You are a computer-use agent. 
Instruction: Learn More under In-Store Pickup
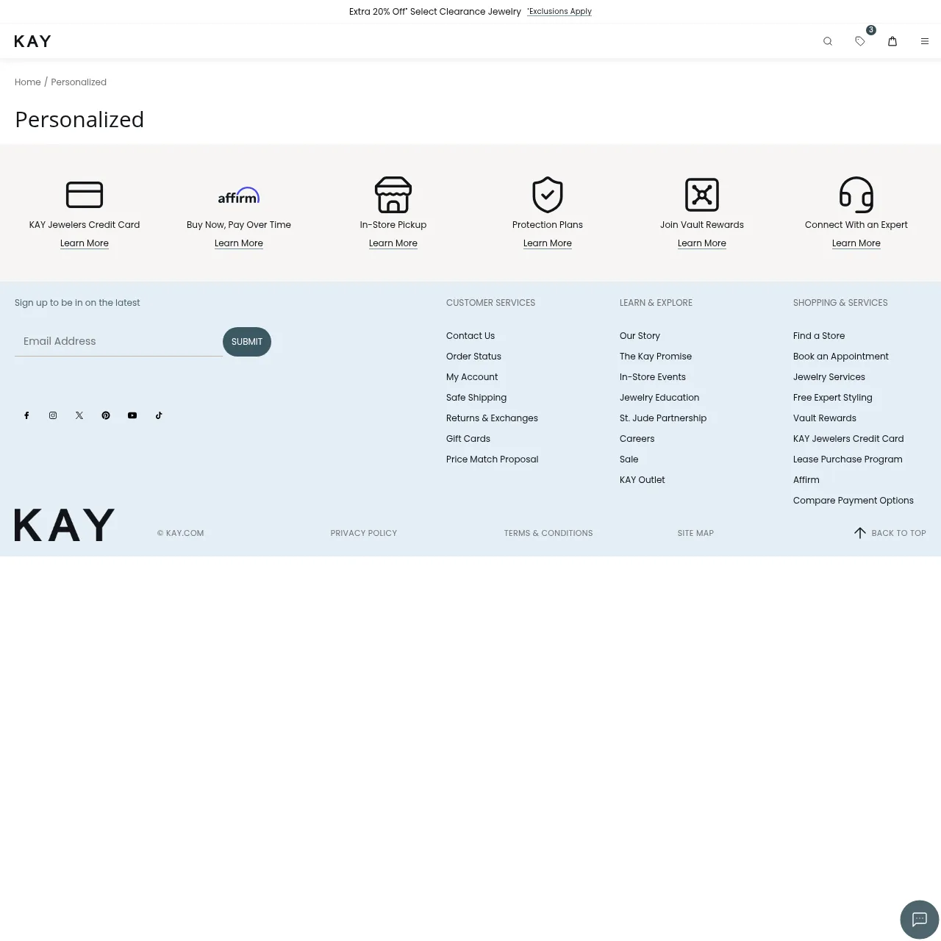coord(393,243)
